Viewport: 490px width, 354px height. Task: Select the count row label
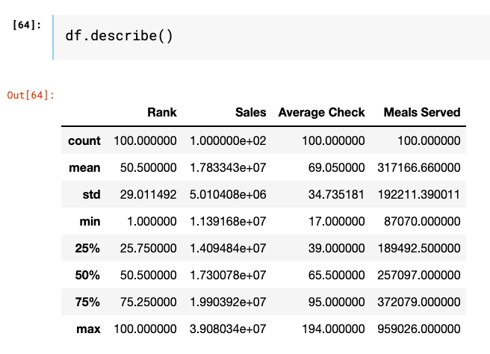click(x=84, y=140)
